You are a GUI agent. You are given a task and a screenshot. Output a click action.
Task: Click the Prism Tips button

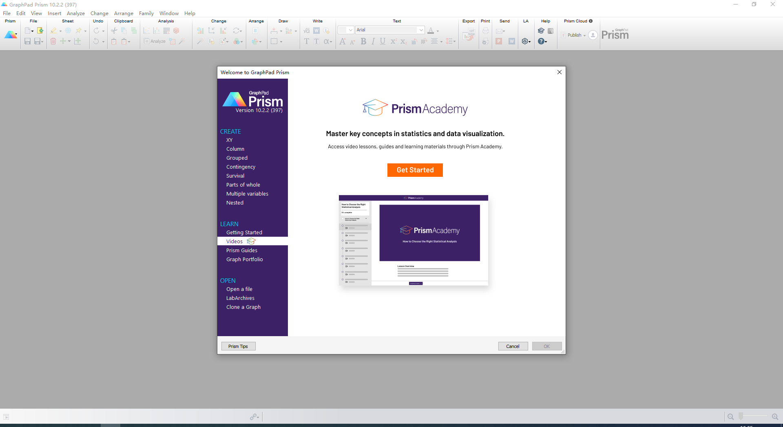click(238, 346)
